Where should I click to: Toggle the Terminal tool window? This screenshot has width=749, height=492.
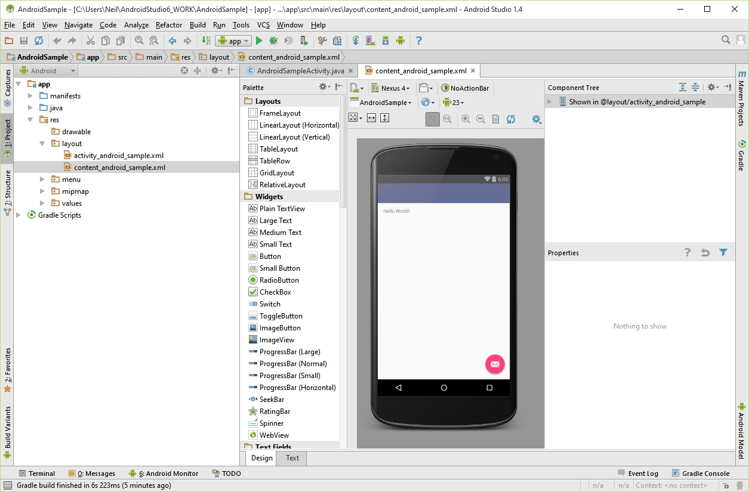pyautogui.click(x=36, y=474)
